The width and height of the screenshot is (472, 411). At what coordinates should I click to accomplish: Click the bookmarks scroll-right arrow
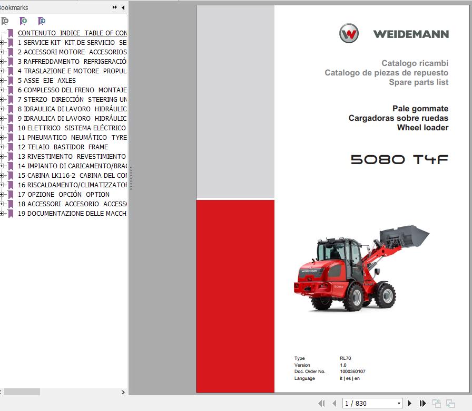click(123, 392)
